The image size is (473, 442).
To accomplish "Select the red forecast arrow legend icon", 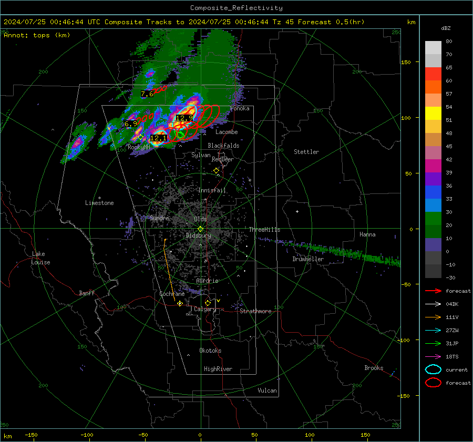I will (x=433, y=291).
